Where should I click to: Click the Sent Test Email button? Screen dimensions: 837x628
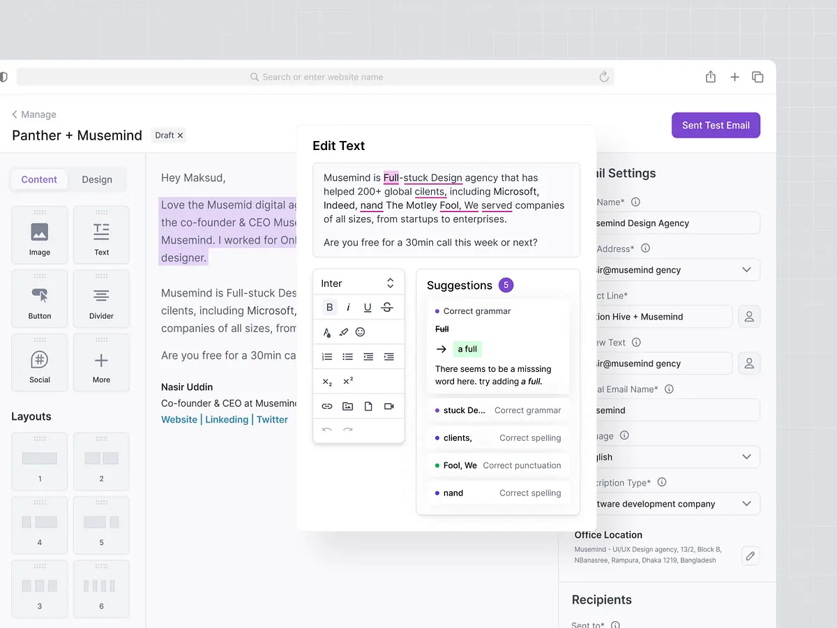pyautogui.click(x=716, y=126)
